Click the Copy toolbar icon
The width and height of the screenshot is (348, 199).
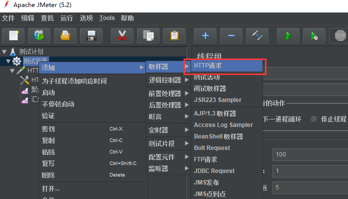pos(148,35)
